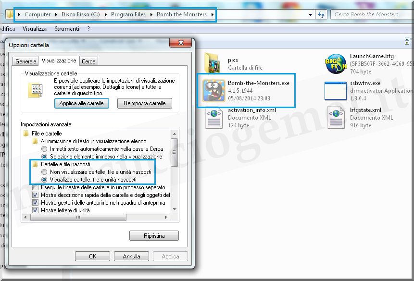Screen dimensions: 414x281
Task: Click the folder views icon in Visualizzazione cartelle
Action: [36, 90]
